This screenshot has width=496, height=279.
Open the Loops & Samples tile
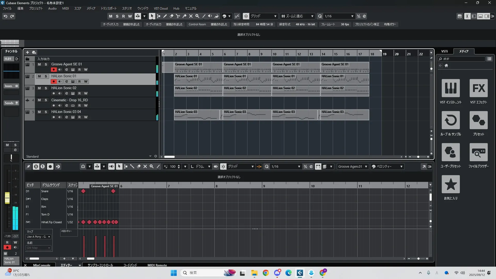[451, 120]
